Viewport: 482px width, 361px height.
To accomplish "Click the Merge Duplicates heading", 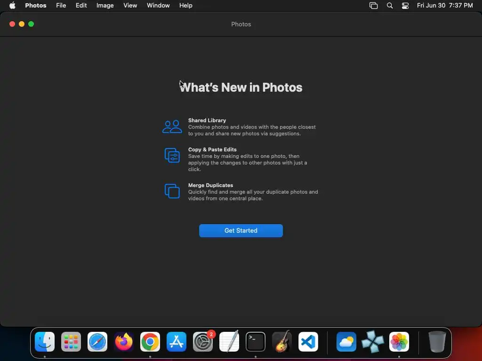I will [x=210, y=185].
